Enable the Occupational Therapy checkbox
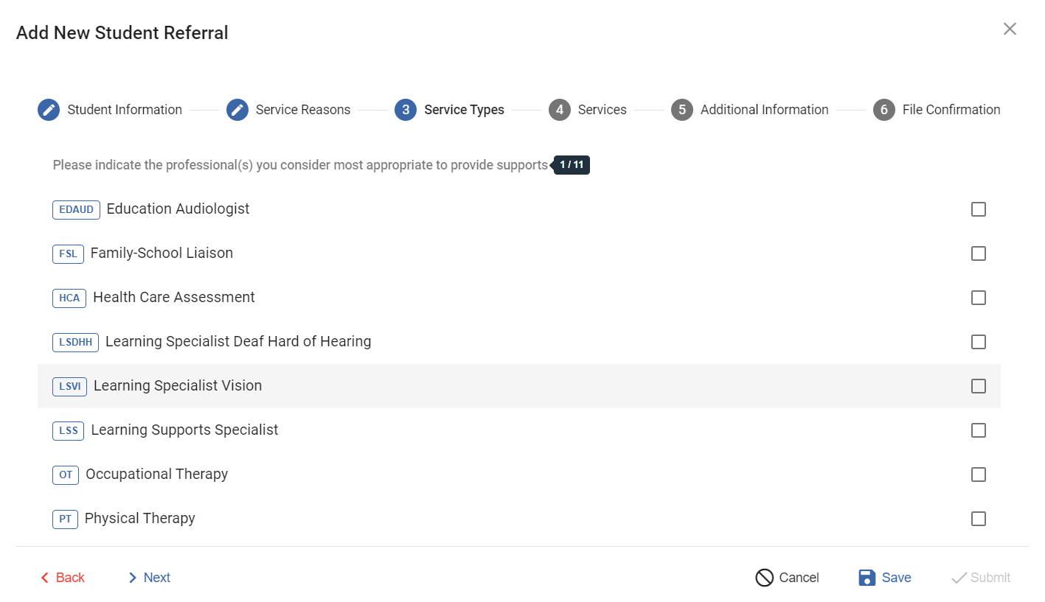The image size is (1045, 602). click(x=979, y=475)
